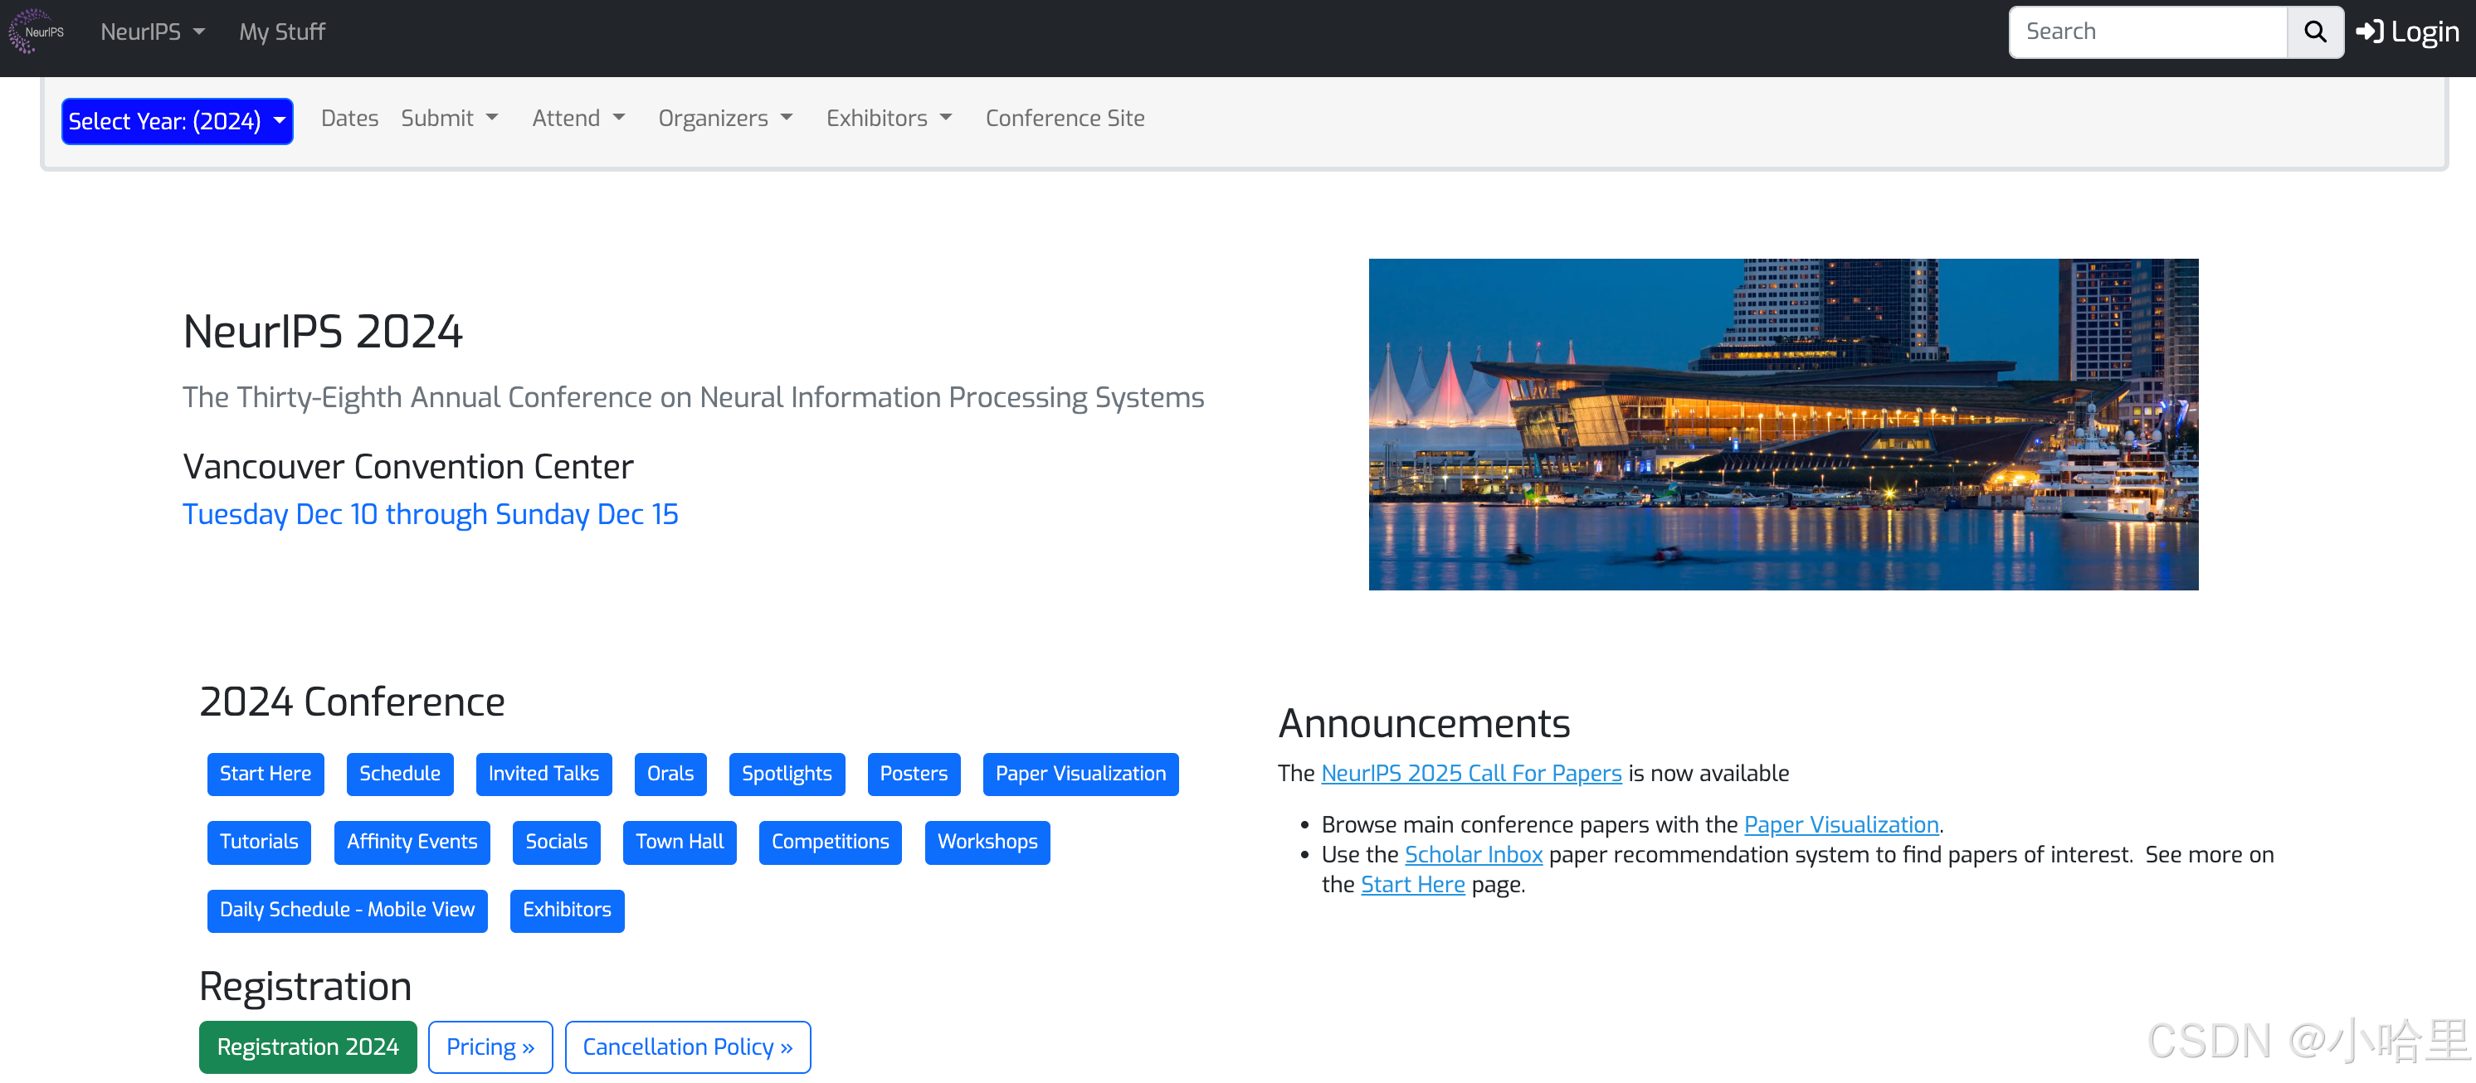
Task: Open the Organizers dropdown
Action: 724,119
